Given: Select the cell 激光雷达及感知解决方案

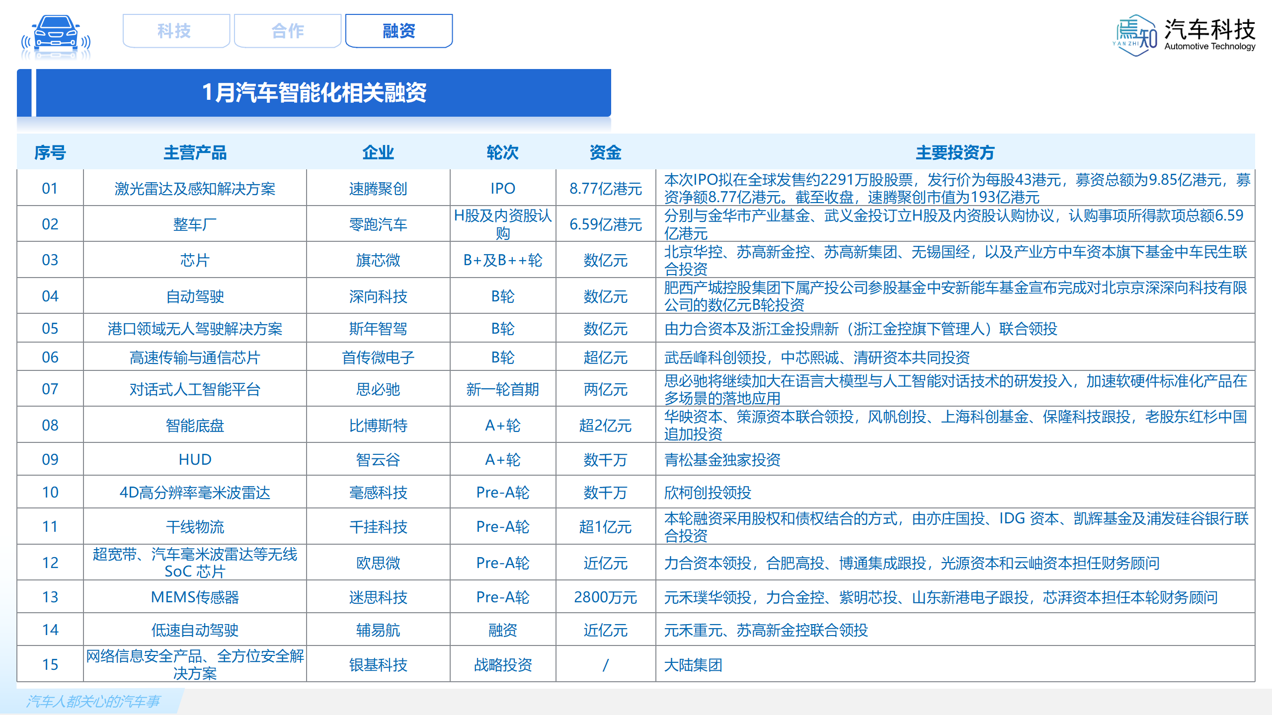Looking at the screenshot, I should (195, 188).
